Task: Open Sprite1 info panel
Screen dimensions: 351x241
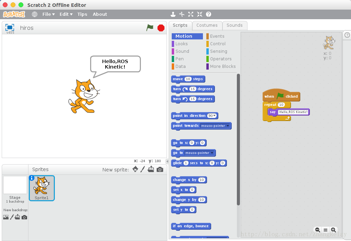Action: pyautogui.click(x=32, y=178)
